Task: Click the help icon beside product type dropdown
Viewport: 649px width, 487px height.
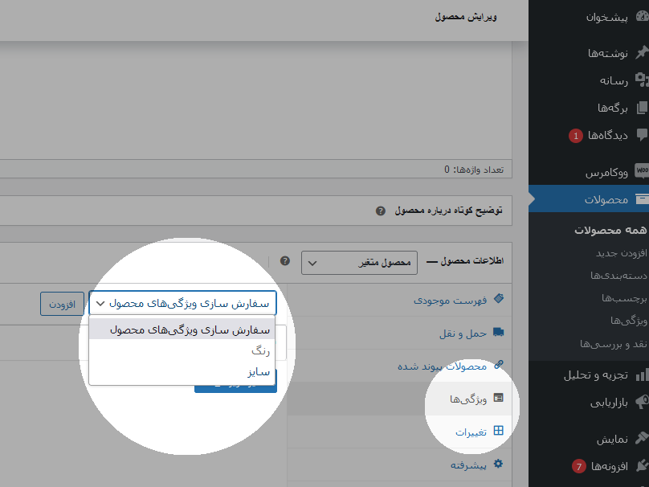Action: click(x=284, y=261)
